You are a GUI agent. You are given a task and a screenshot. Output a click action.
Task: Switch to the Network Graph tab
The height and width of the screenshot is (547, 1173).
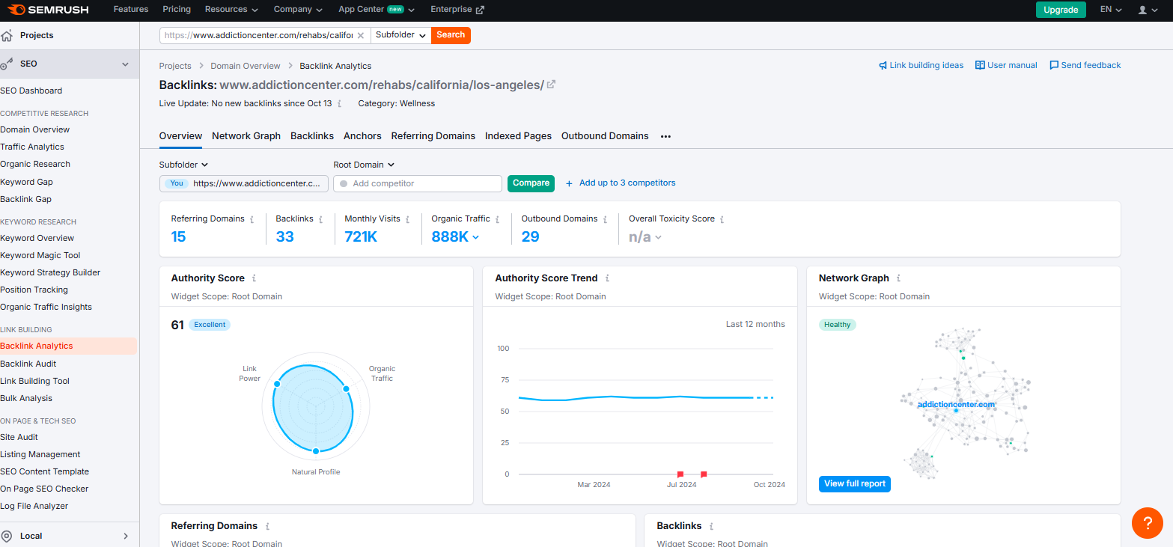pos(246,136)
